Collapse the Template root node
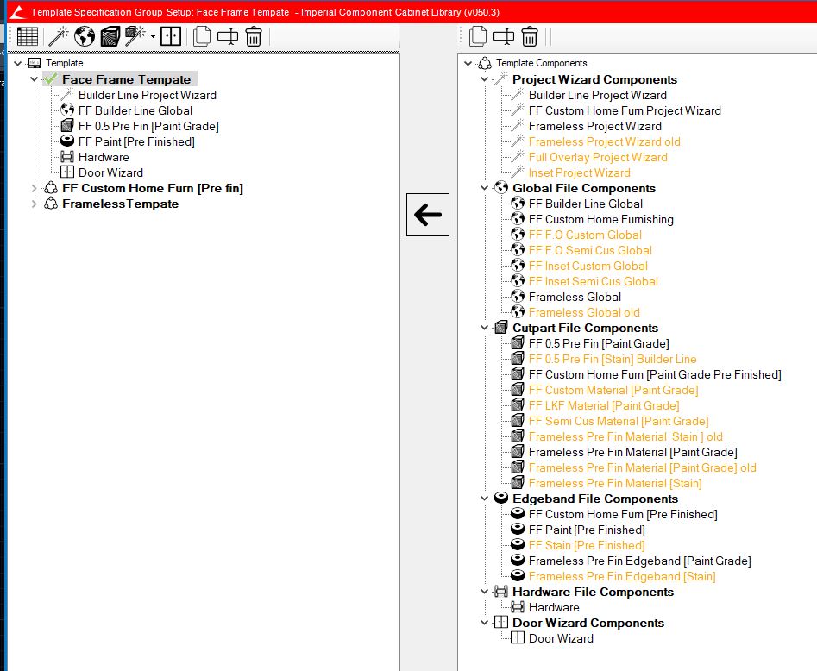The image size is (817, 671). tap(18, 63)
